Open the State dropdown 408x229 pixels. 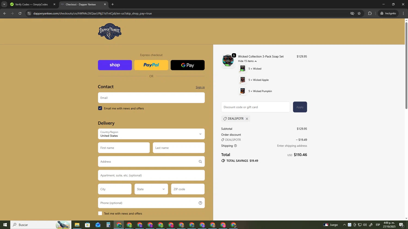151,189
